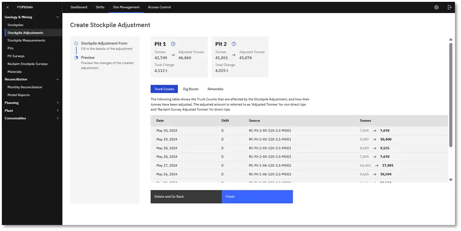This screenshot has height=231, width=461.
Task: Click the help icon next to Pit 1
Action: 173,44
